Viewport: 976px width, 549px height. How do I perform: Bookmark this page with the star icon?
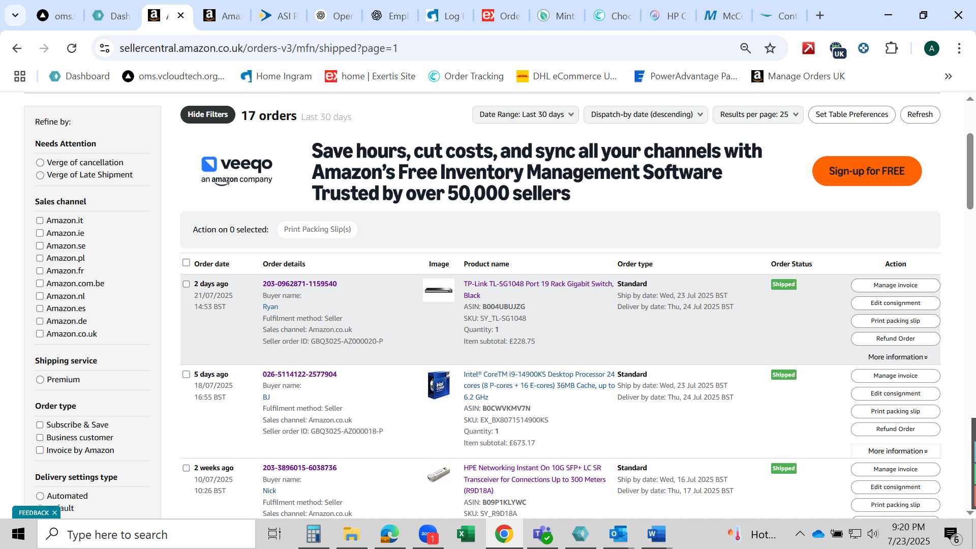pyautogui.click(x=770, y=48)
